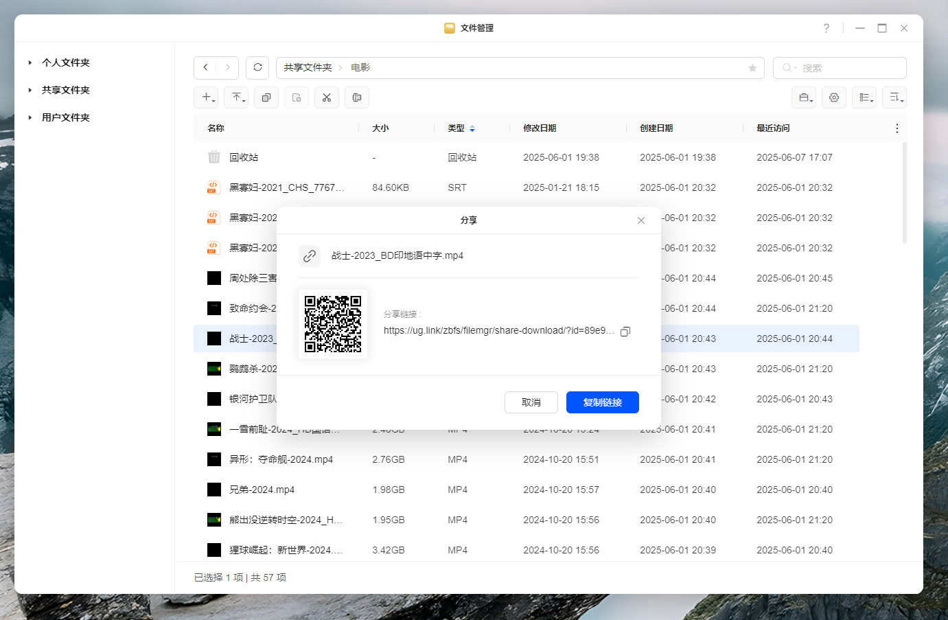Image resolution: width=948 pixels, height=620 pixels.
Task: Open the window help question mark
Action: click(826, 28)
